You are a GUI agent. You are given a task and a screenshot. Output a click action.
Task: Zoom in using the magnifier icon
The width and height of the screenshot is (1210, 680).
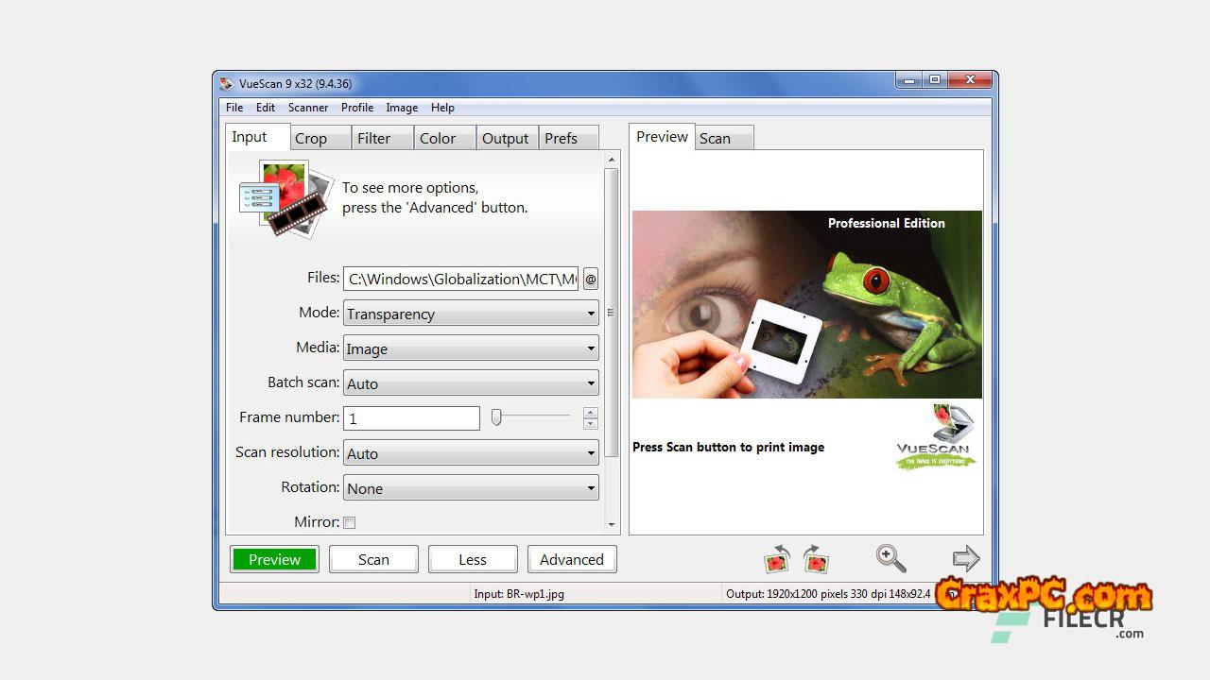click(x=890, y=558)
